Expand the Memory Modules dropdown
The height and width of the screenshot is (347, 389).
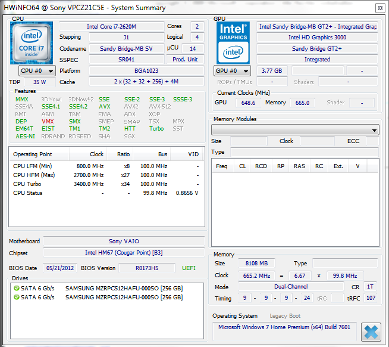pyautogui.click(x=295, y=130)
